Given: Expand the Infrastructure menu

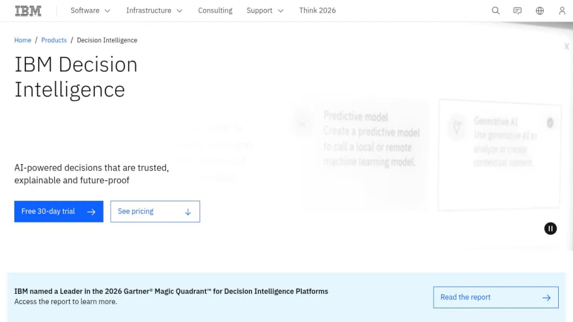Looking at the screenshot, I should (x=154, y=11).
